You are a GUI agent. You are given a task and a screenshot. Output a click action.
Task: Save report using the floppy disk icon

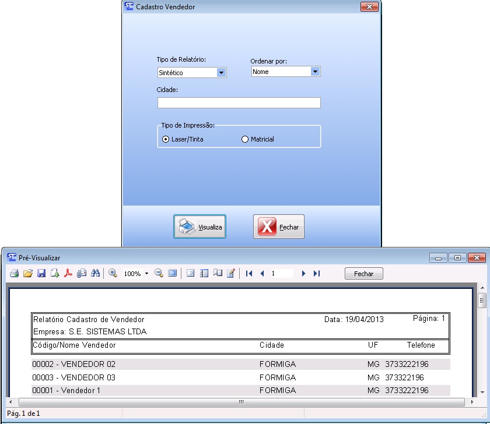point(41,273)
